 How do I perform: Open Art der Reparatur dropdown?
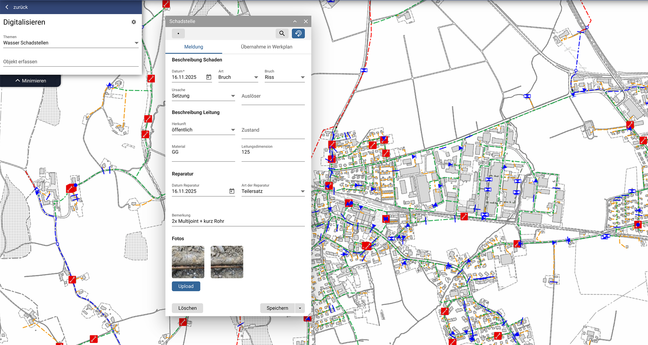pyautogui.click(x=302, y=191)
